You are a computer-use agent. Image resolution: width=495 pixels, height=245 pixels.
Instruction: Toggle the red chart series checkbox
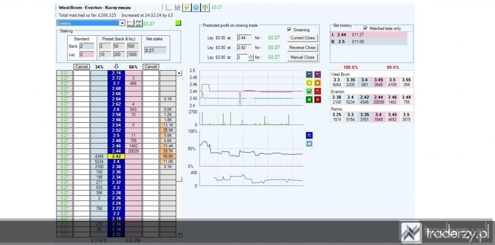(318, 91)
